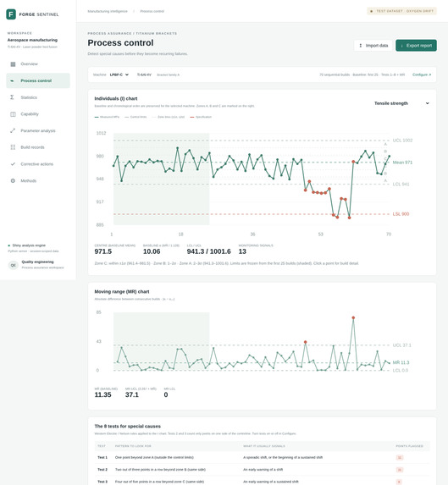448x485 pixels.
Task: Click the Test dataset oxygen drift badge
Action: tap(402, 11)
